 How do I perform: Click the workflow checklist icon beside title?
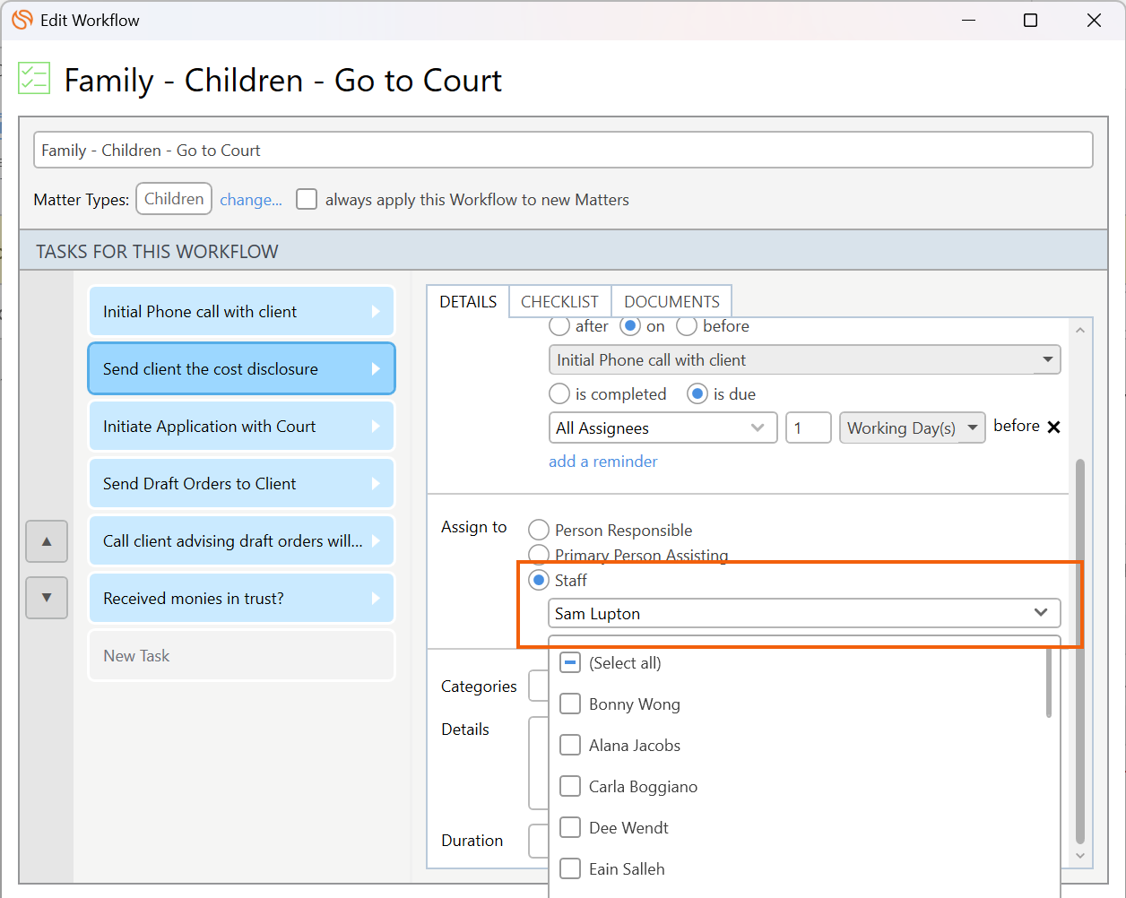click(x=34, y=79)
